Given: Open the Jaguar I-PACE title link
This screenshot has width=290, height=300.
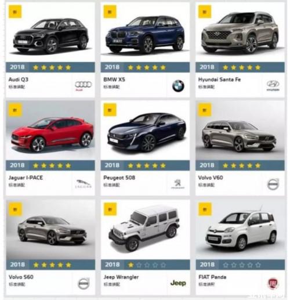Looking at the screenshot, I should (x=26, y=178).
